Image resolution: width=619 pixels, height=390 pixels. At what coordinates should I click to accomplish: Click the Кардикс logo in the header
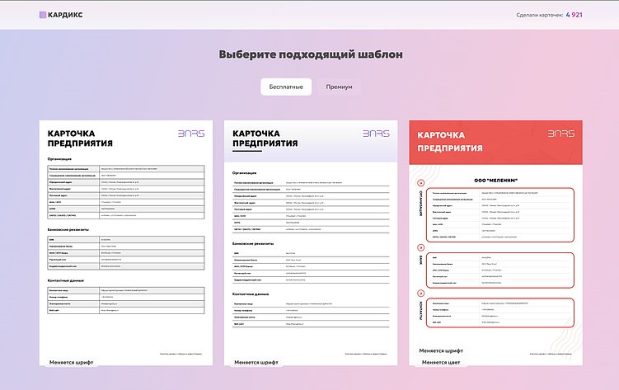(61, 15)
